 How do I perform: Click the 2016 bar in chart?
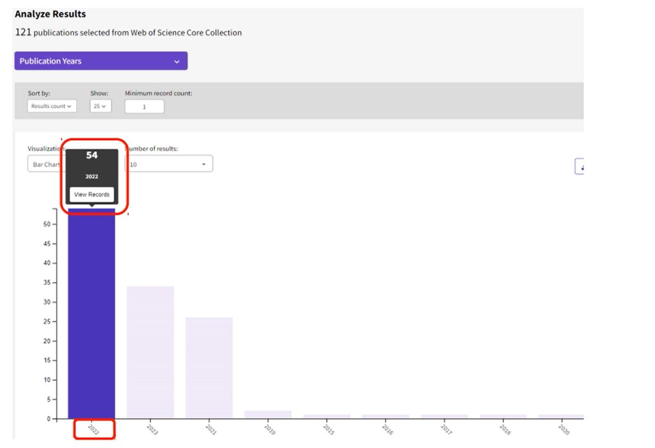(385, 417)
